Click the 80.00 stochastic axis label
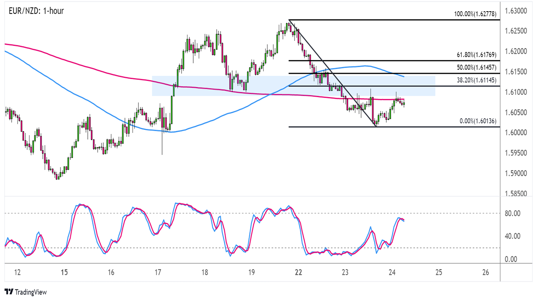The width and height of the screenshot is (537, 302). [x=512, y=213]
